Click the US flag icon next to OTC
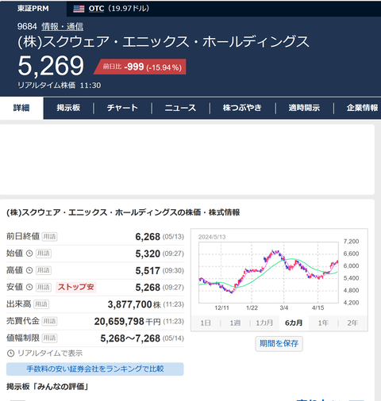 pyautogui.click(x=79, y=9)
